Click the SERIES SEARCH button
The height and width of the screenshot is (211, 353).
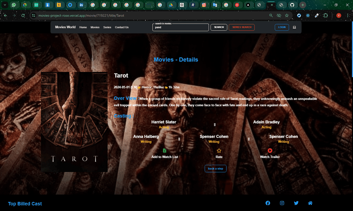point(242,27)
